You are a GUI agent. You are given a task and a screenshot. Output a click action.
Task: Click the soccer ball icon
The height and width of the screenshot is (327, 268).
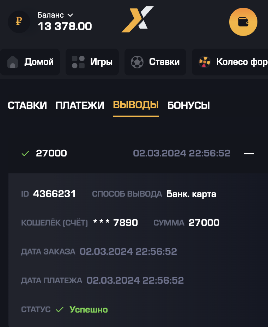coord(137,62)
